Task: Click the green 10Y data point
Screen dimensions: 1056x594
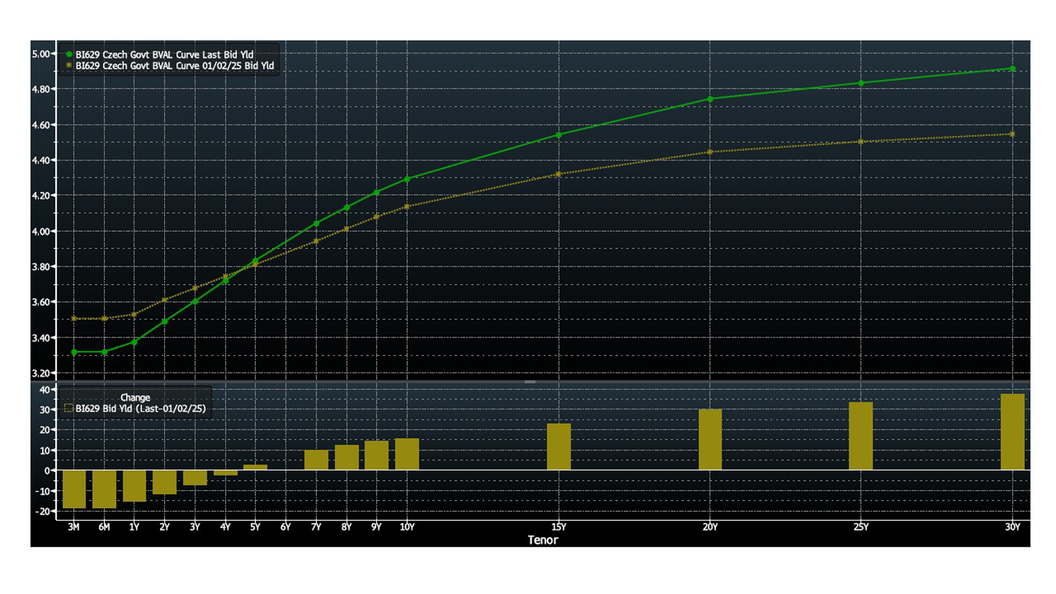Action: coord(407,179)
